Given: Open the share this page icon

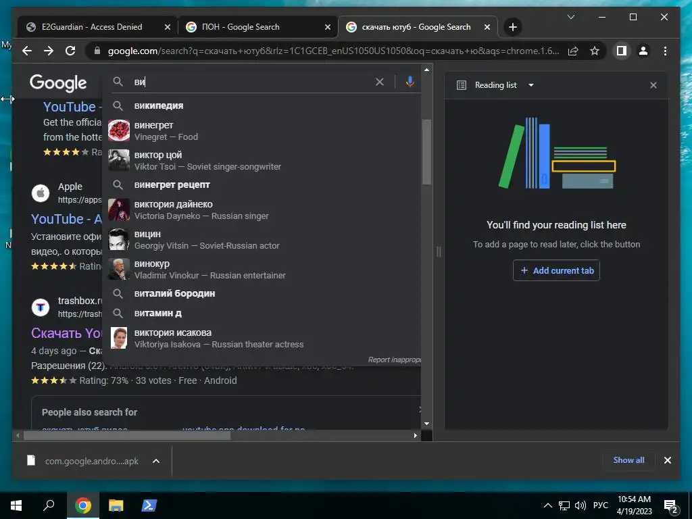Looking at the screenshot, I should coord(573,51).
